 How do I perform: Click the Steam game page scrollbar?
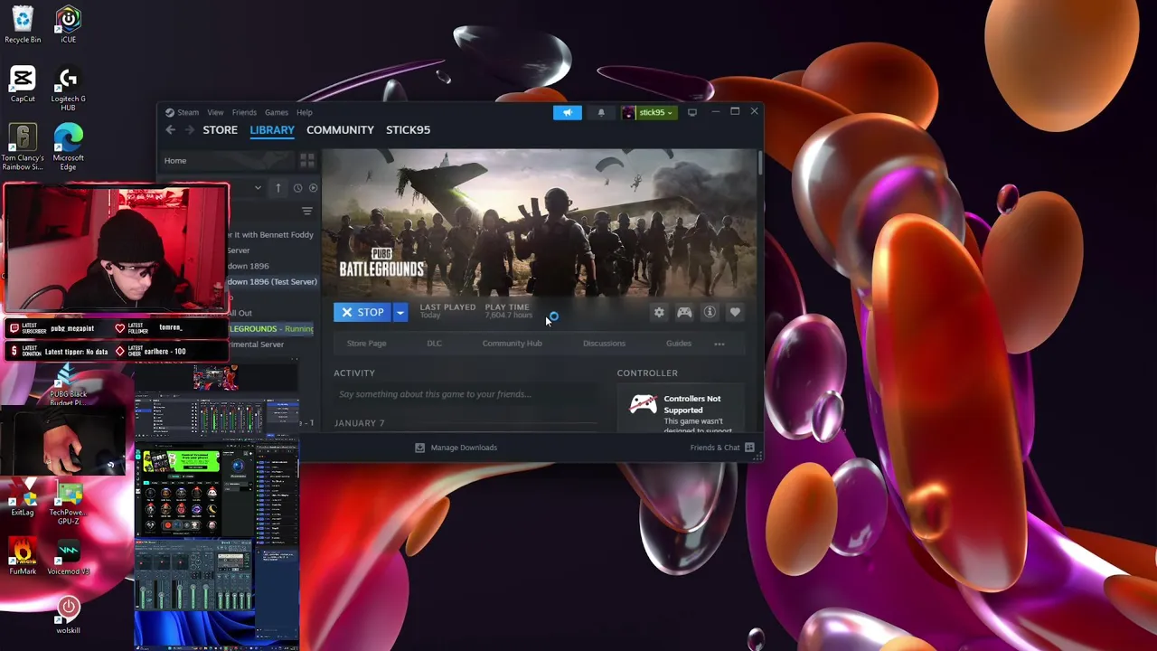click(760, 165)
